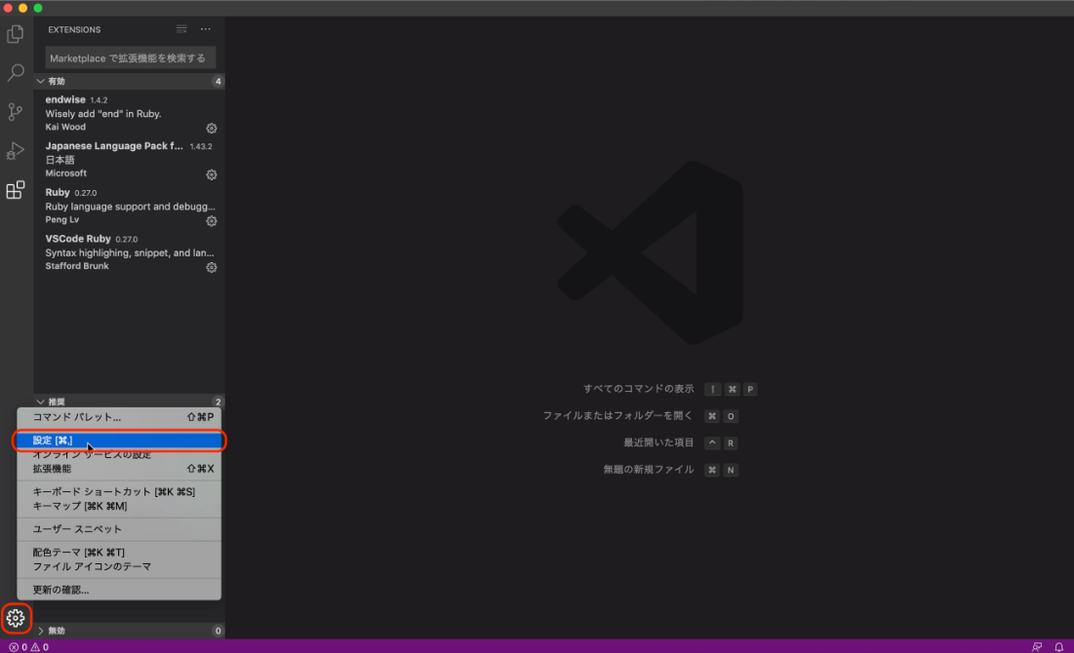Open the Extensions panel more actions ellipsis
The width and height of the screenshot is (1074, 653).
[206, 29]
